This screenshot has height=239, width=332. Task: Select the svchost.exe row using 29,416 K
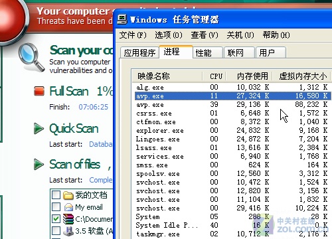(232, 208)
